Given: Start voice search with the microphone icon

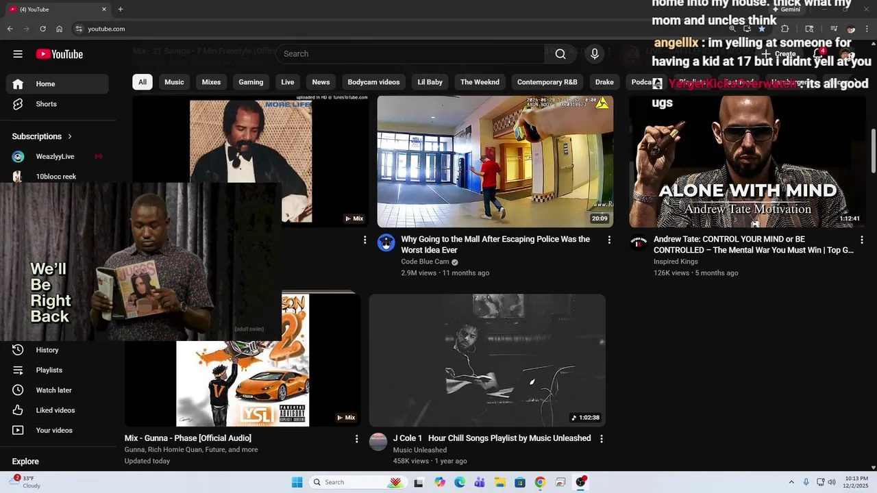Looking at the screenshot, I should pyautogui.click(x=595, y=53).
